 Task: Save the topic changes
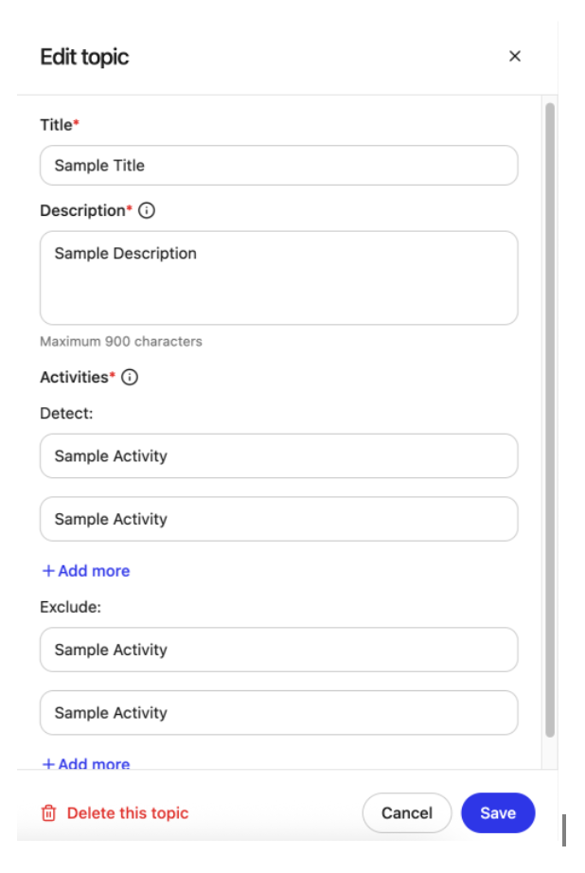coord(498,812)
